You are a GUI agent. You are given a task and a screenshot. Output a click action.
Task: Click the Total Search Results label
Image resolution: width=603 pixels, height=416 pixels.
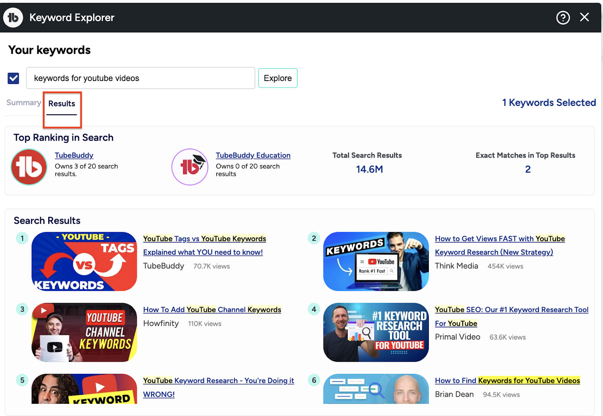[x=367, y=155]
